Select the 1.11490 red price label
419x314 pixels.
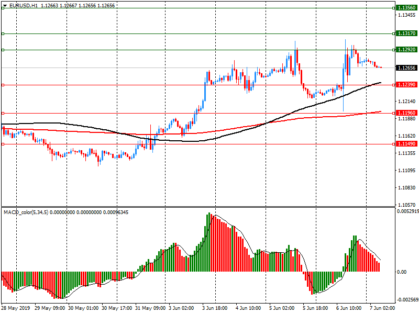pos(406,144)
